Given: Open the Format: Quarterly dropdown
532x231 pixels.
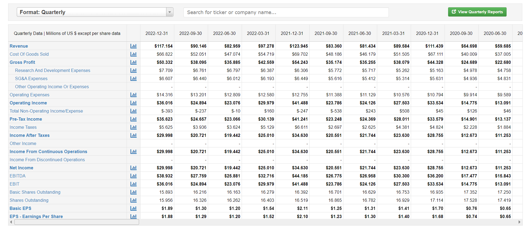Looking at the screenshot, I should point(91,12).
